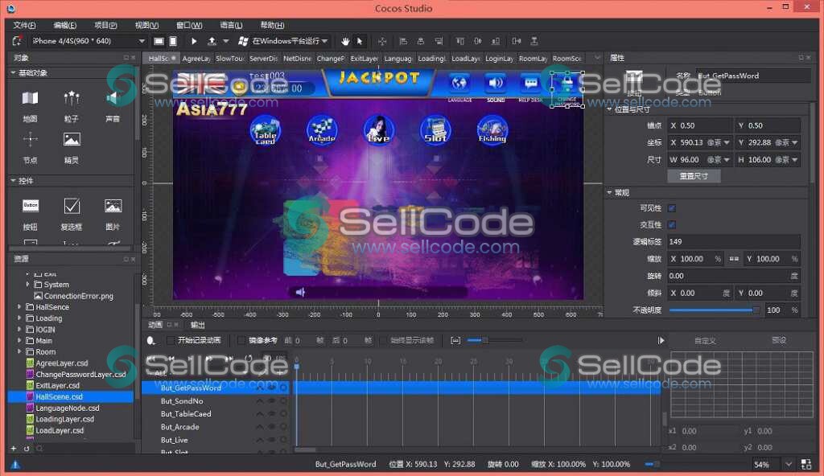The height and width of the screenshot is (476, 824).
Task: Toggle the visibility (可见性) checkbox
Action: pos(672,208)
